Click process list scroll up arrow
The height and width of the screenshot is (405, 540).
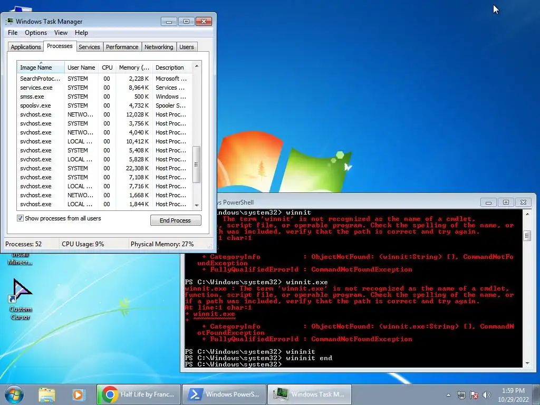click(x=197, y=66)
